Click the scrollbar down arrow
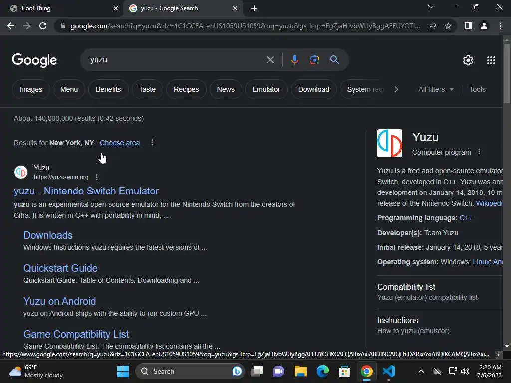This screenshot has height=383, width=511. 507,346
